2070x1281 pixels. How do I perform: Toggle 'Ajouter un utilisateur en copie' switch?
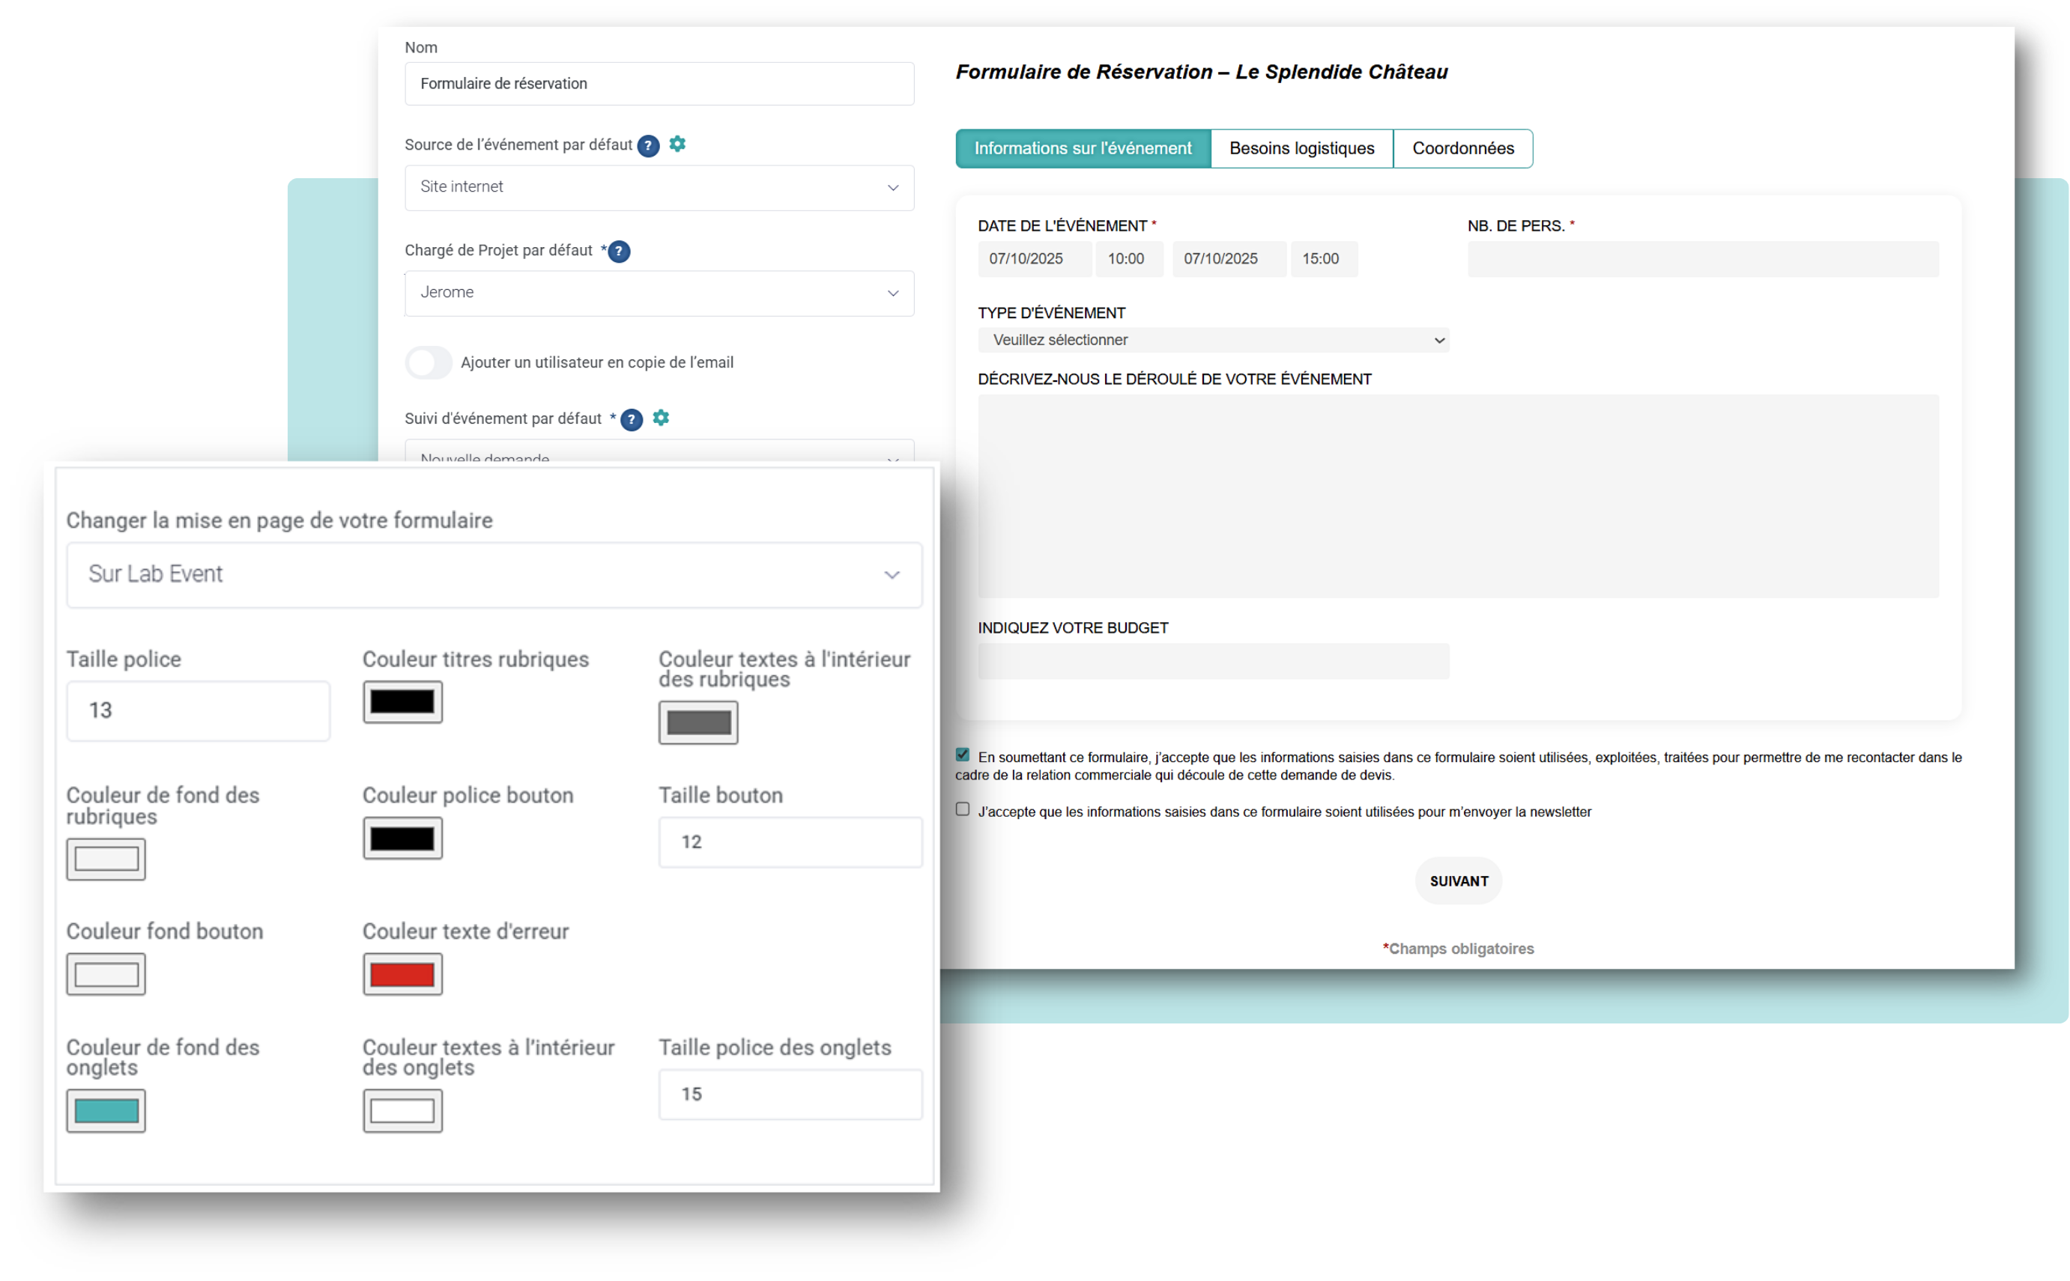tap(428, 362)
